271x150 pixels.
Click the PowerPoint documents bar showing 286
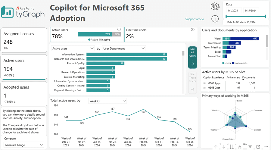coord(235,43)
